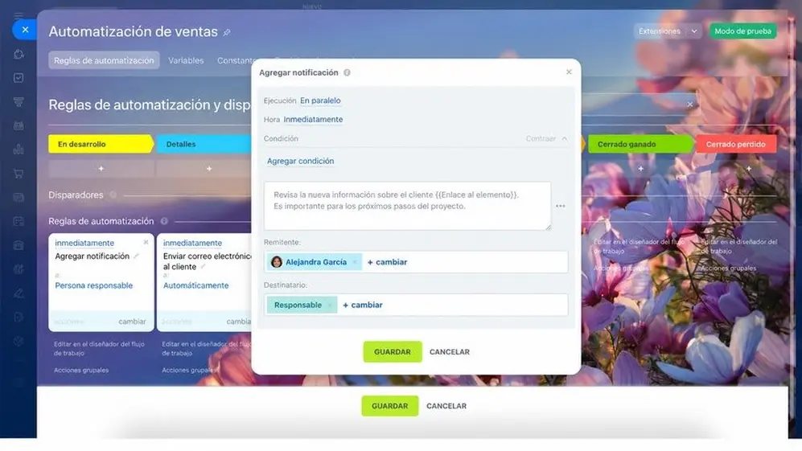Change Ejecución value En paralelo
The width and height of the screenshot is (802, 451).
[320, 100]
